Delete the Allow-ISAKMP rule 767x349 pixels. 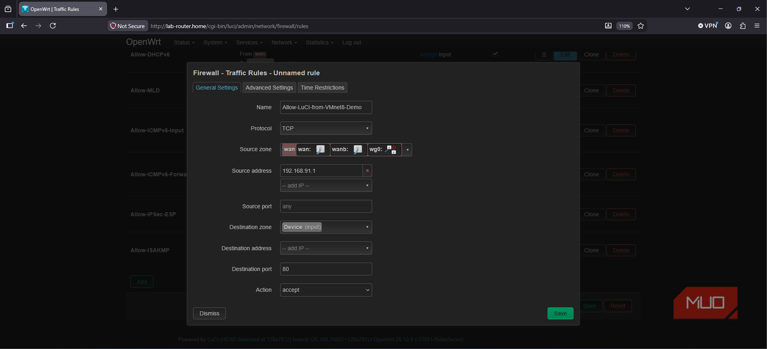[621, 250]
